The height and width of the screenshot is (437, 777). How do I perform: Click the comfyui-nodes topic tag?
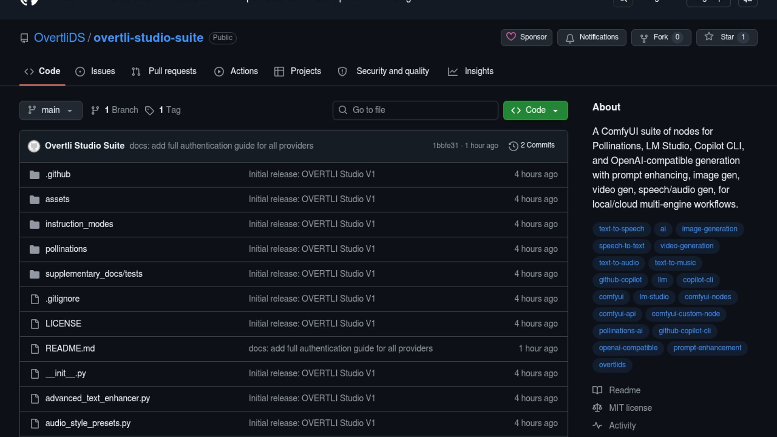click(707, 297)
